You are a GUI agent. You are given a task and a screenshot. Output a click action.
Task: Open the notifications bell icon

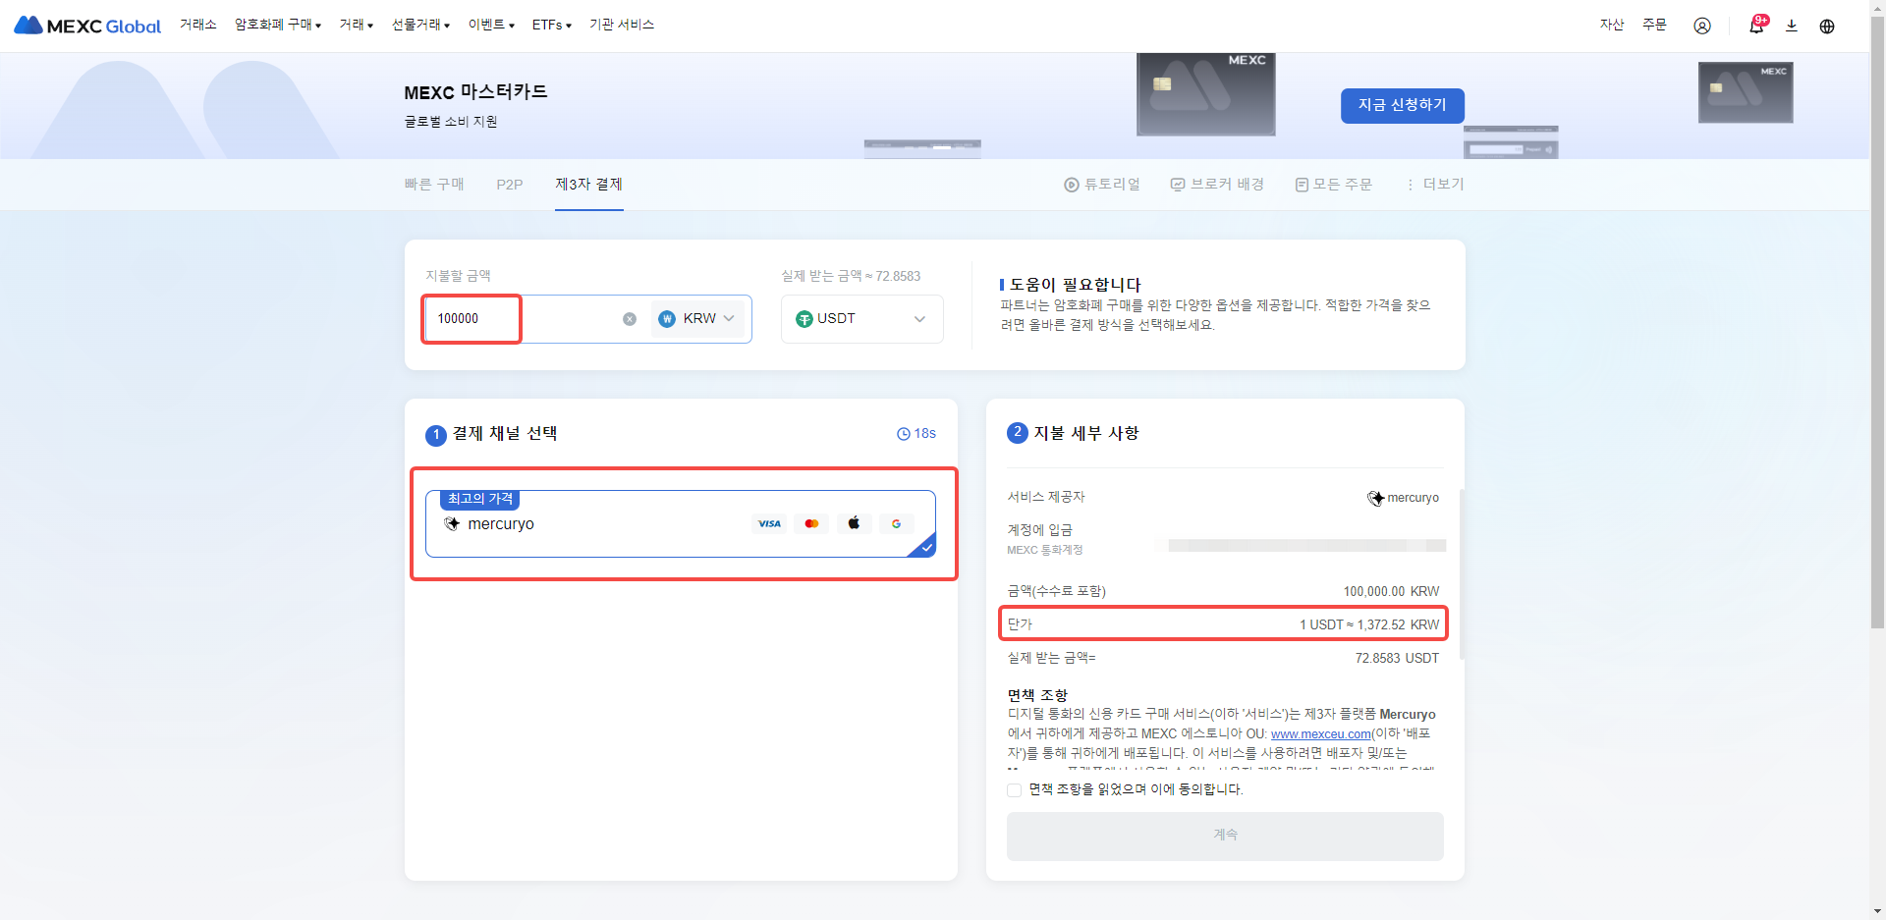(1755, 26)
